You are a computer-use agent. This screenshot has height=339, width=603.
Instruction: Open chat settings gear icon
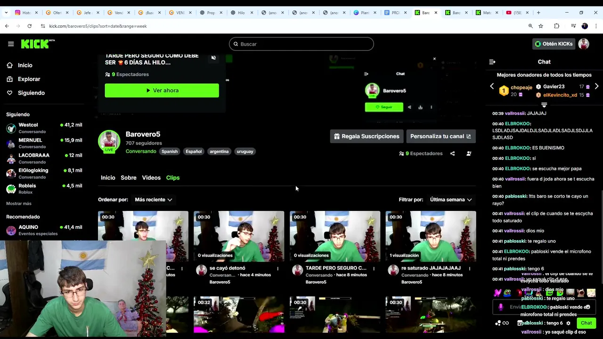click(568, 323)
